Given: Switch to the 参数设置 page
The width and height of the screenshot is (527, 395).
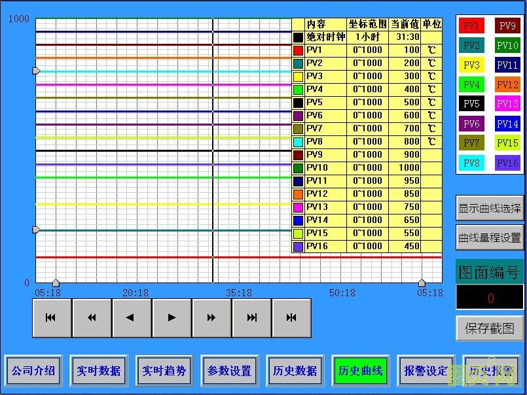Looking at the screenshot, I should click(230, 371).
